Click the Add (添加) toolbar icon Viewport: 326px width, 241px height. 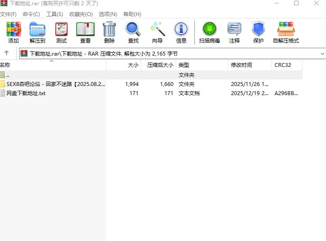tap(13, 33)
